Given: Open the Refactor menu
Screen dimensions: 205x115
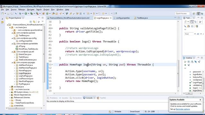Looking at the screenshot, I should pyautogui.click(x=22, y=10).
